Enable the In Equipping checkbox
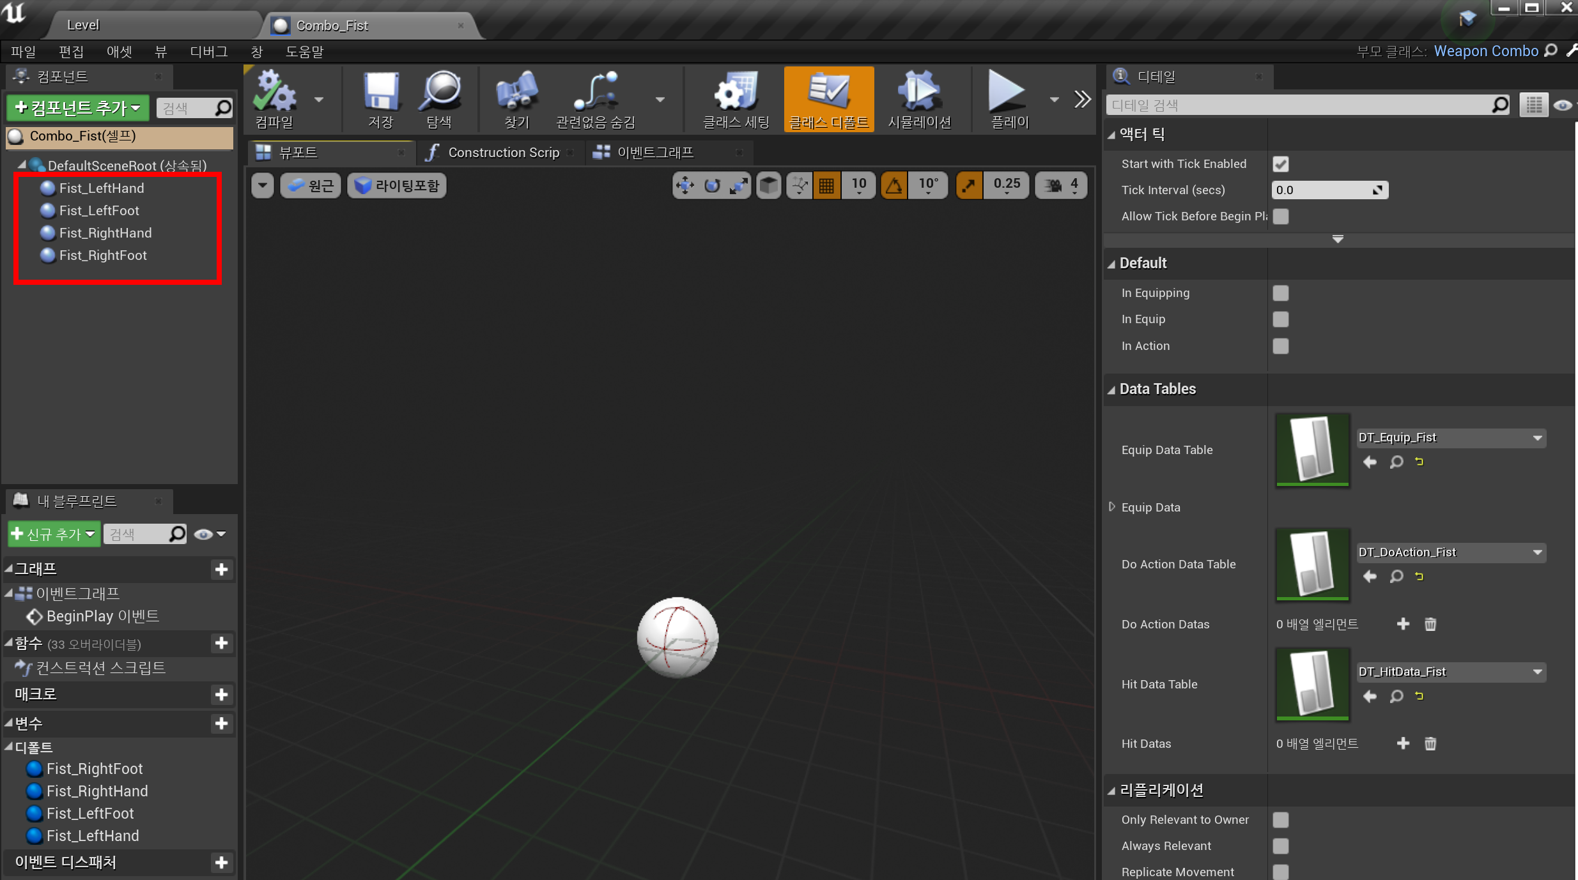This screenshot has width=1578, height=880. [1281, 293]
